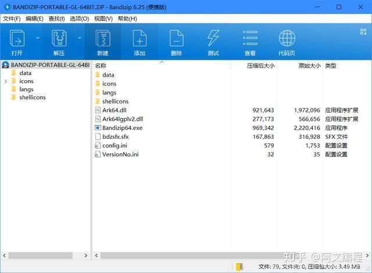
Task: Sort by the 原始大小 column header
Action: click(309, 66)
